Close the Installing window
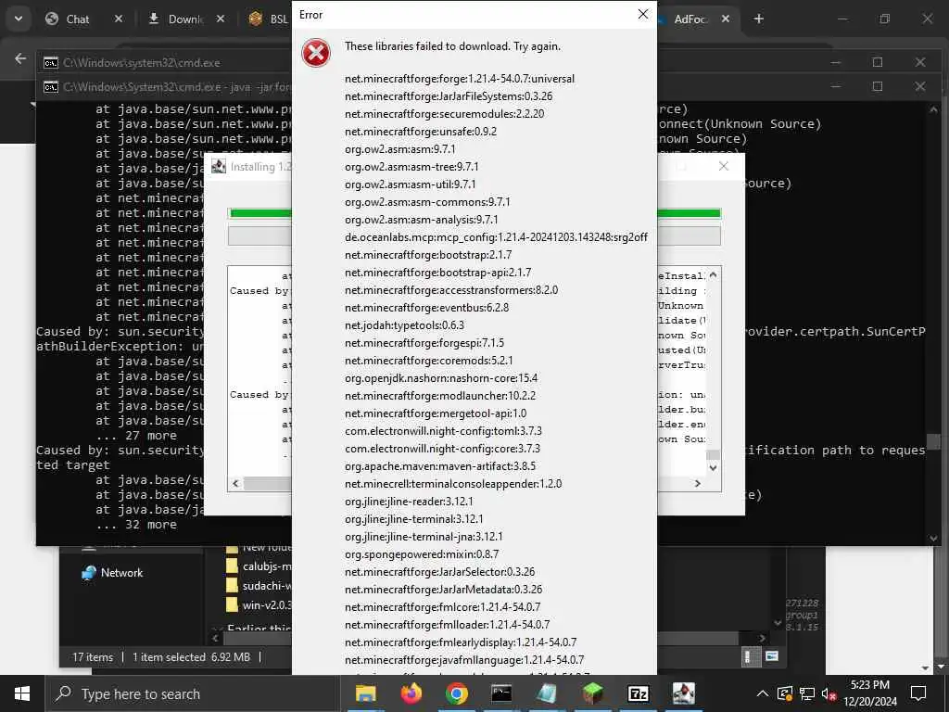This screenshot has width=949, height=712. [x=723, y=166]
